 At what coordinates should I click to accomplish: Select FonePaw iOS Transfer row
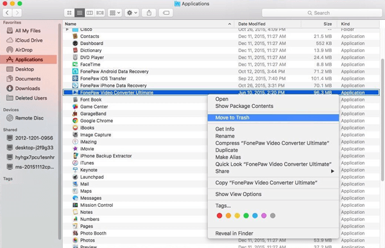point(221,78)
